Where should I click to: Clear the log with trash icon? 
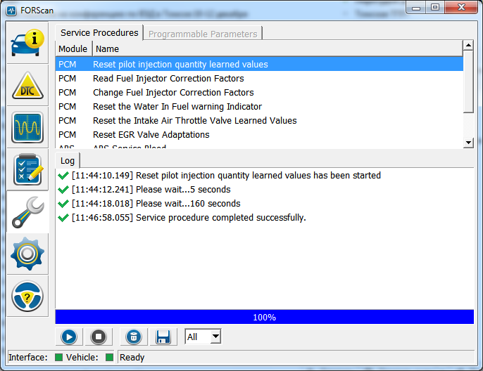point(133,337)
